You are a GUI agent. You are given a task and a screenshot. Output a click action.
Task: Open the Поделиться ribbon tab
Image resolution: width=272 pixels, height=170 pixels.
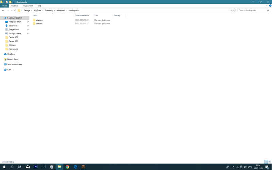tap(28, 6)
